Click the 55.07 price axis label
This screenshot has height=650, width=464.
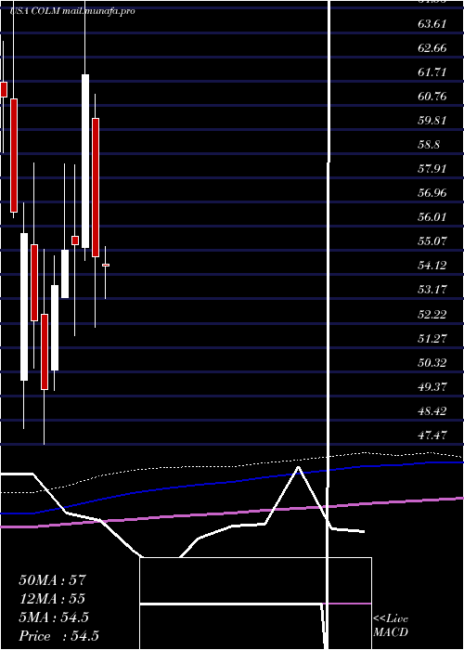(432, 240)
